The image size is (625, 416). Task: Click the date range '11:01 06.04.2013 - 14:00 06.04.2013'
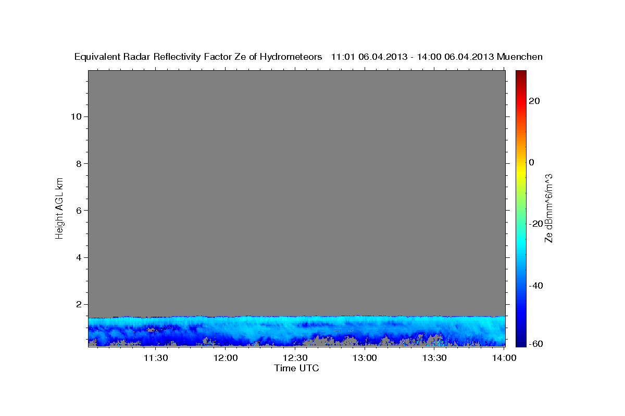pyautogui.click(x=413, y=57)
